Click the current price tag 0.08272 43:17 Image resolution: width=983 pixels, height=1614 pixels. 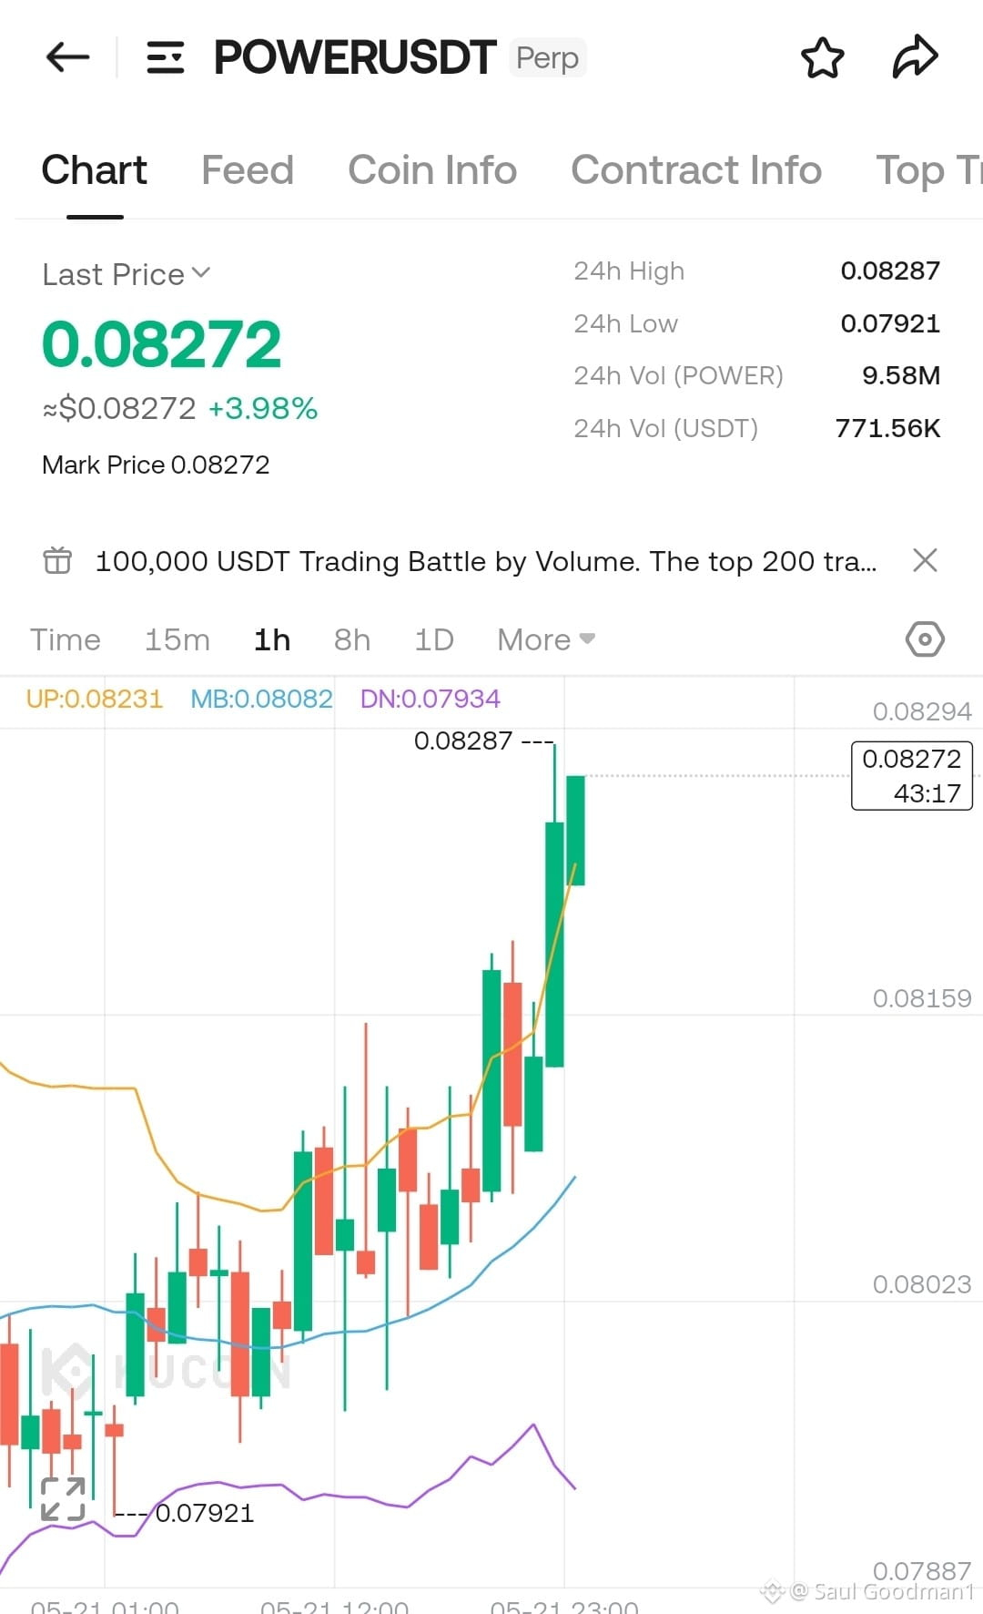tap(912, 775)
